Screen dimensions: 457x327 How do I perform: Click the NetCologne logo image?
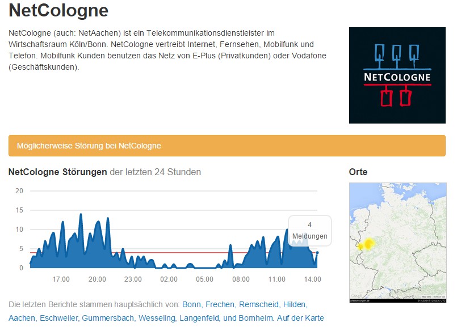click(397, 75)
